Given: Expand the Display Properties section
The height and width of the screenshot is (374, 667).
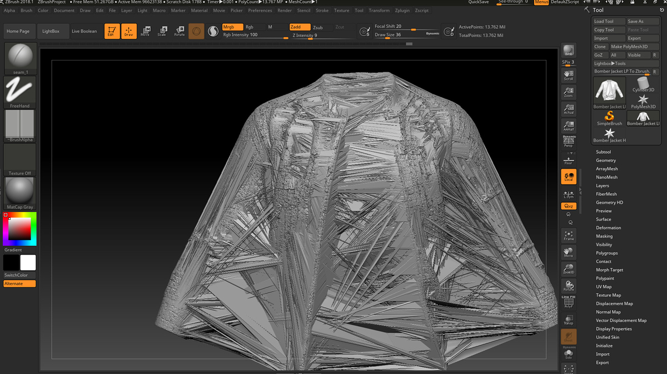Looking at the screenshot, I should point(614,329).
